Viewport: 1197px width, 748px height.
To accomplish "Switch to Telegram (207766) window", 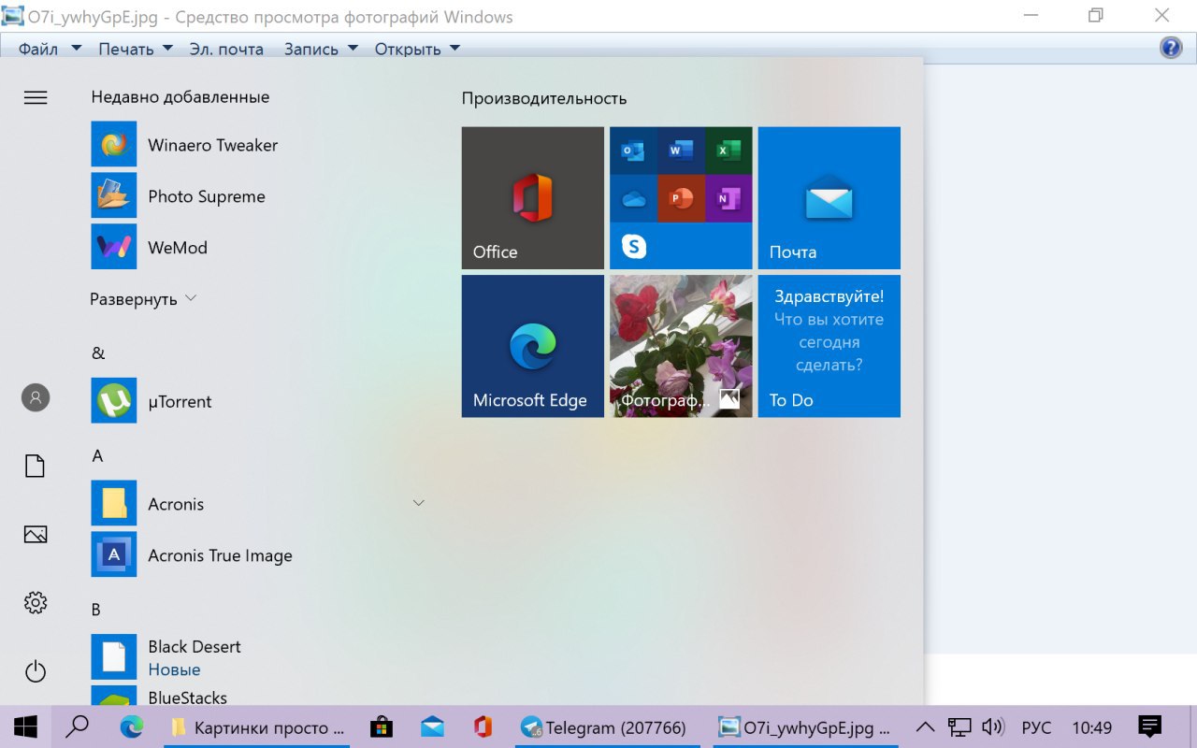I will [609, 727].
